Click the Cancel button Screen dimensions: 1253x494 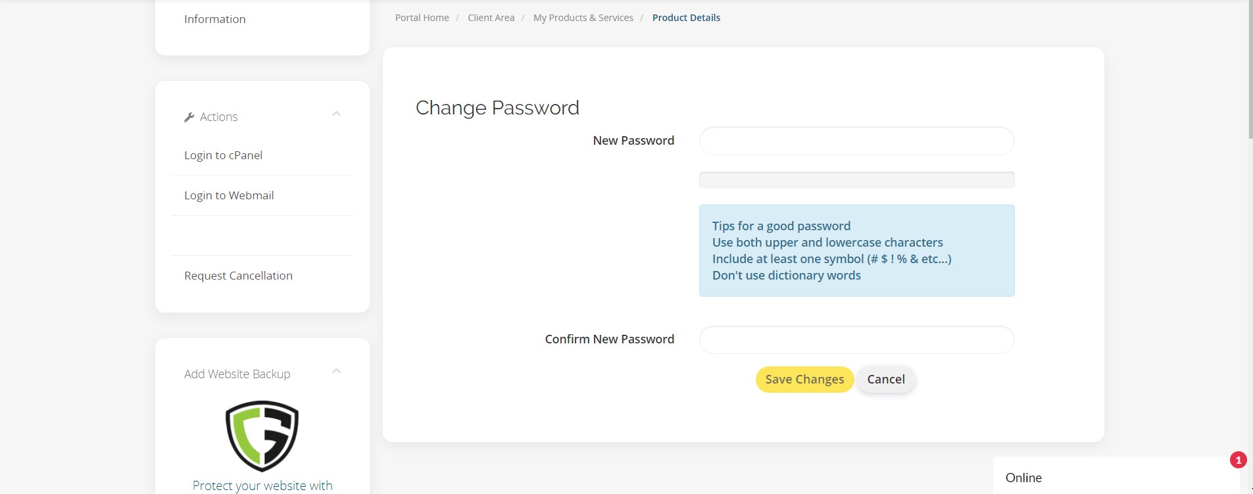(x=886, y=380)
